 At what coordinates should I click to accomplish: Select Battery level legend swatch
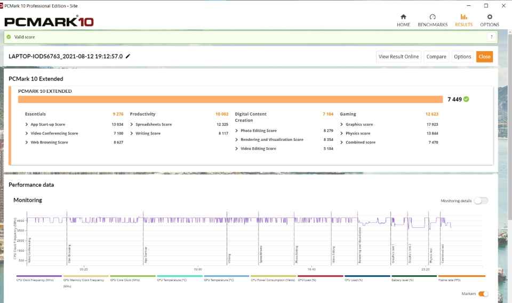414,276
